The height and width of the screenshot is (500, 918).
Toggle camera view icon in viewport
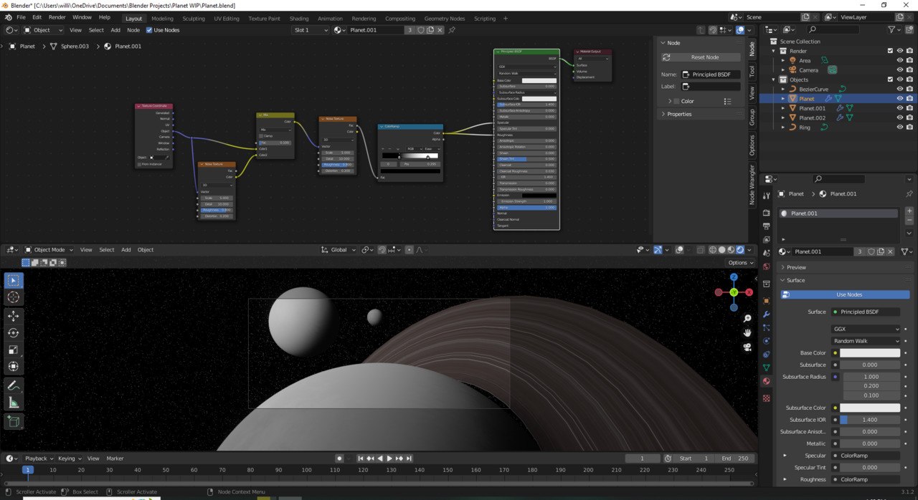point(747,347)
